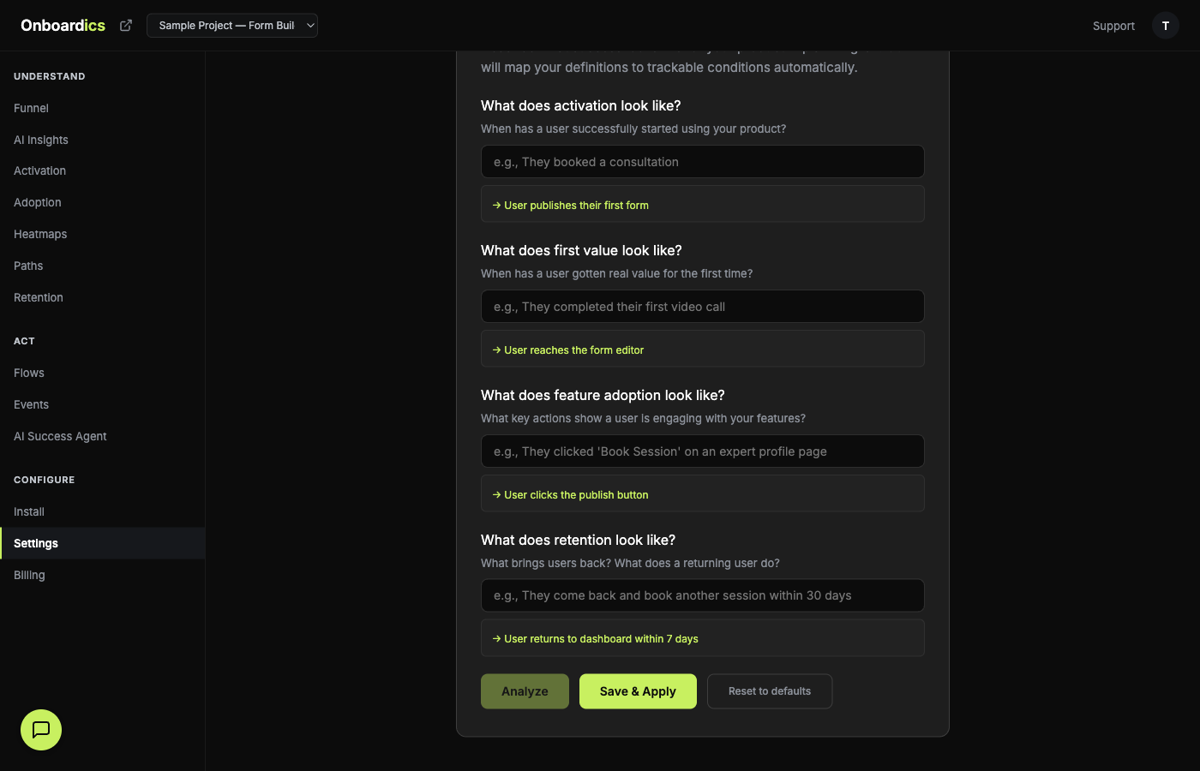Click arrow icon on 'User clicks the publish button'
This screenshot has height=771, width=1200.
495,494
